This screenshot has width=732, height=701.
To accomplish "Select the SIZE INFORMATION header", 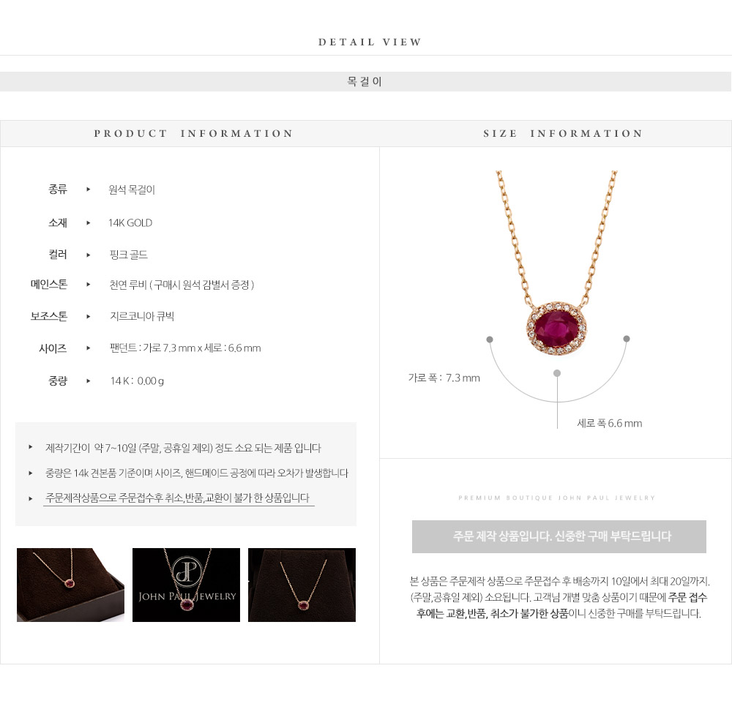I will [x=562, y=133].
